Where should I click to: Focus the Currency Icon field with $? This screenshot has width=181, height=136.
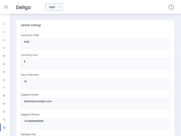[x=95, y=64]
